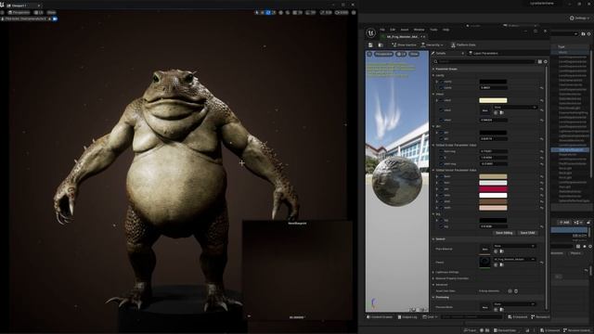Click the Save Sibling button

504,233
